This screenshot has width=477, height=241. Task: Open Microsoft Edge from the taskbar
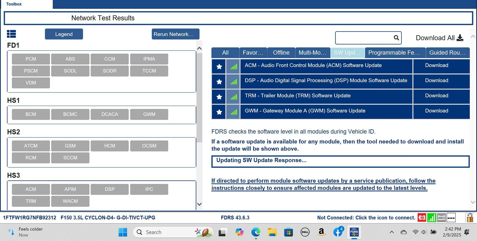(256, 232)
